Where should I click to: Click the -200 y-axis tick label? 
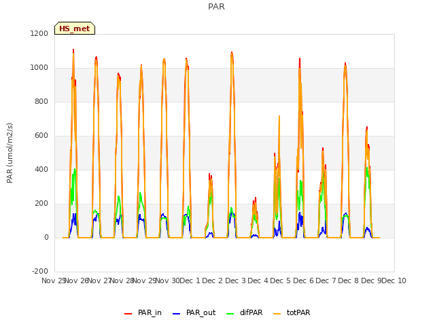pos(40,271)
